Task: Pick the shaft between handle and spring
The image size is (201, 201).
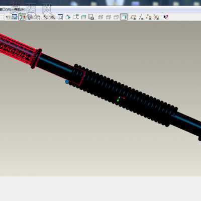Action: (56, 65)
